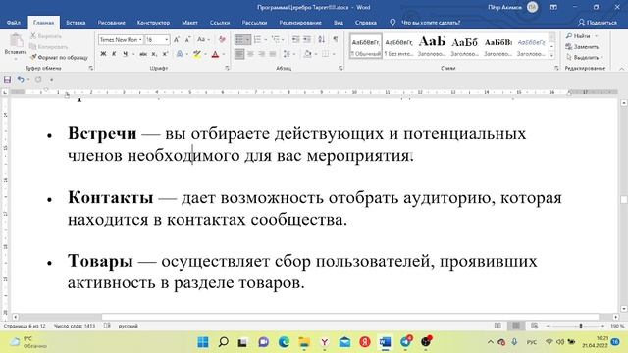Open Microsoft Edge from taskbar
Image resolution: width=628 pixels, height=353 pixels.
(284, 342)
